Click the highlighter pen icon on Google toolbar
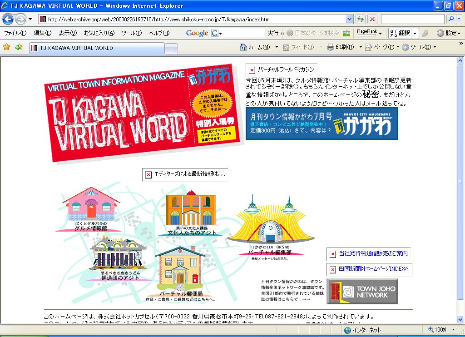Image resolution: width=465 pixels, height=337 pixels. [425, 33]
